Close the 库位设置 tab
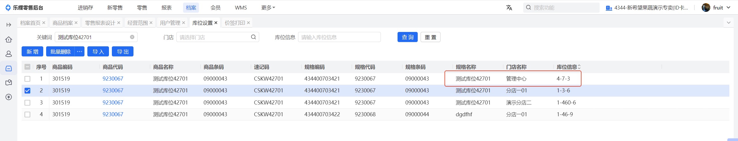Screen dimensions: 738x141 (x=216, y=23)
